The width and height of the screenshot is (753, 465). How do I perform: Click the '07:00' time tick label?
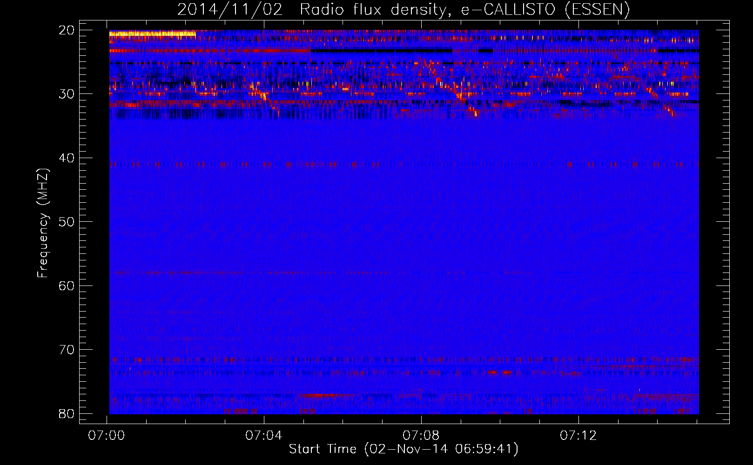(107, 436)
